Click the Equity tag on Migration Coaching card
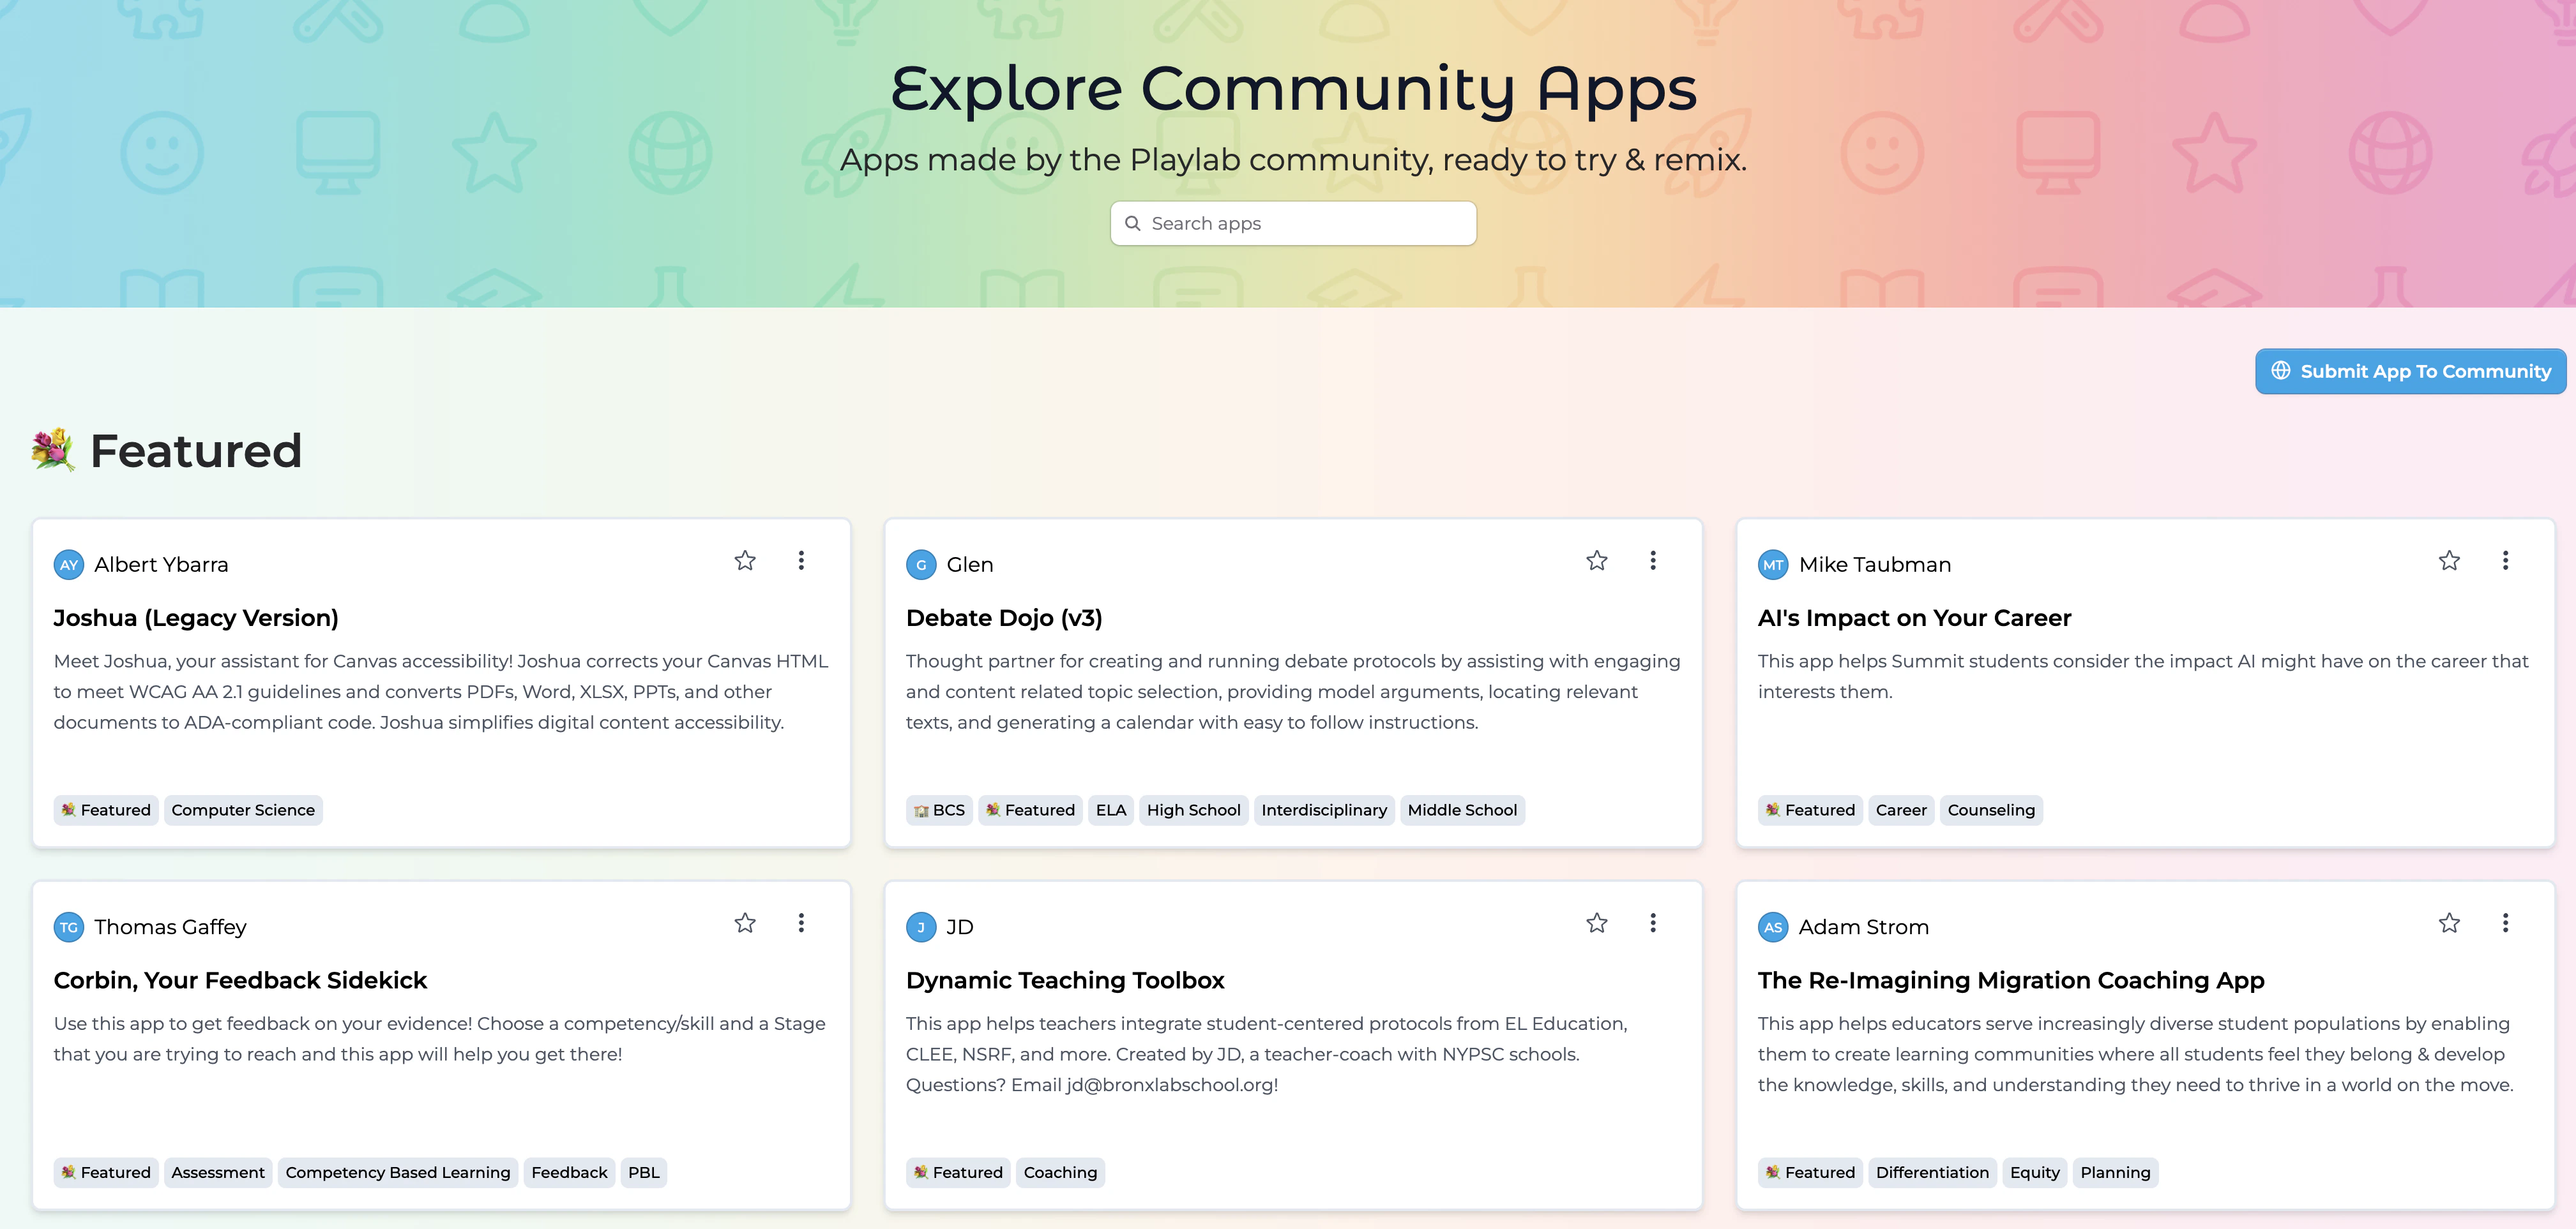The width and height of the screenshot is (2576, 1229). [x=2034, y=1173]
